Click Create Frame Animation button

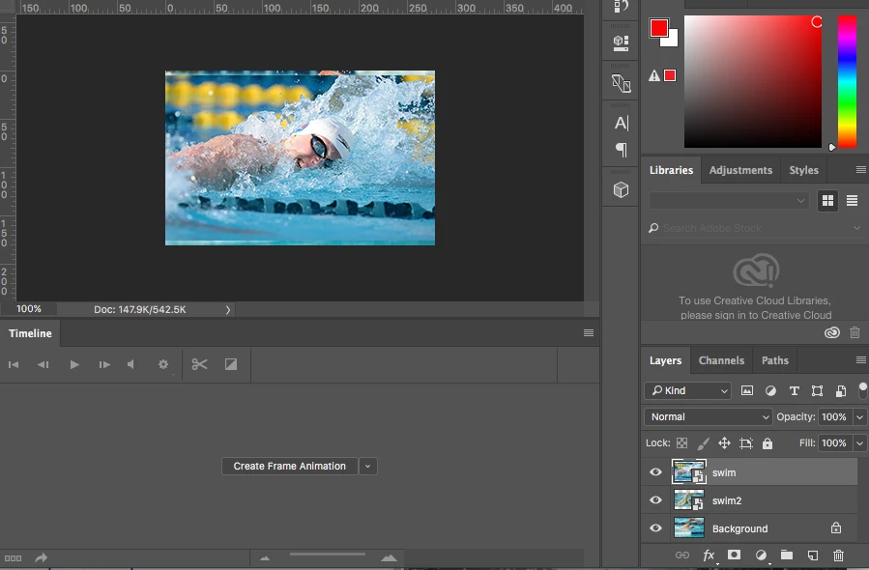(289, 466)
